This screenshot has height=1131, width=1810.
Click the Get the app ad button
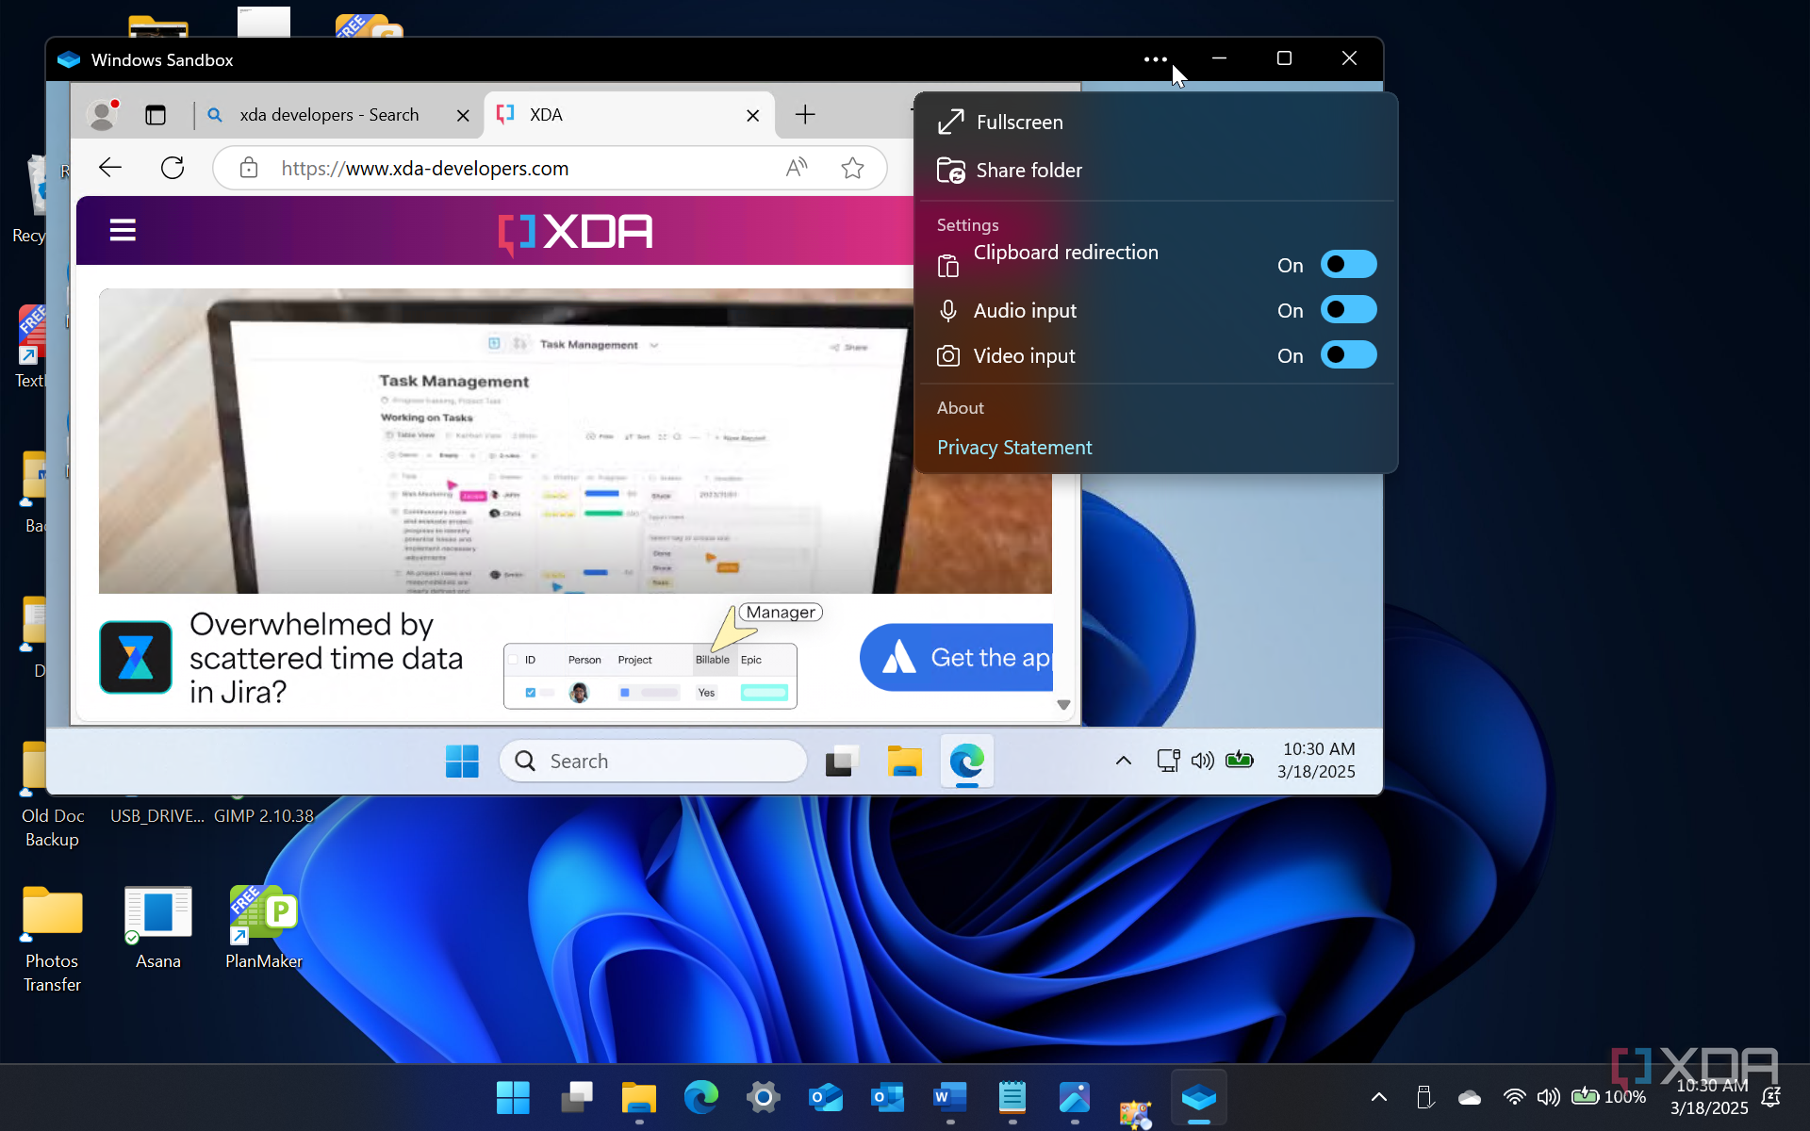tap(956, 658)
